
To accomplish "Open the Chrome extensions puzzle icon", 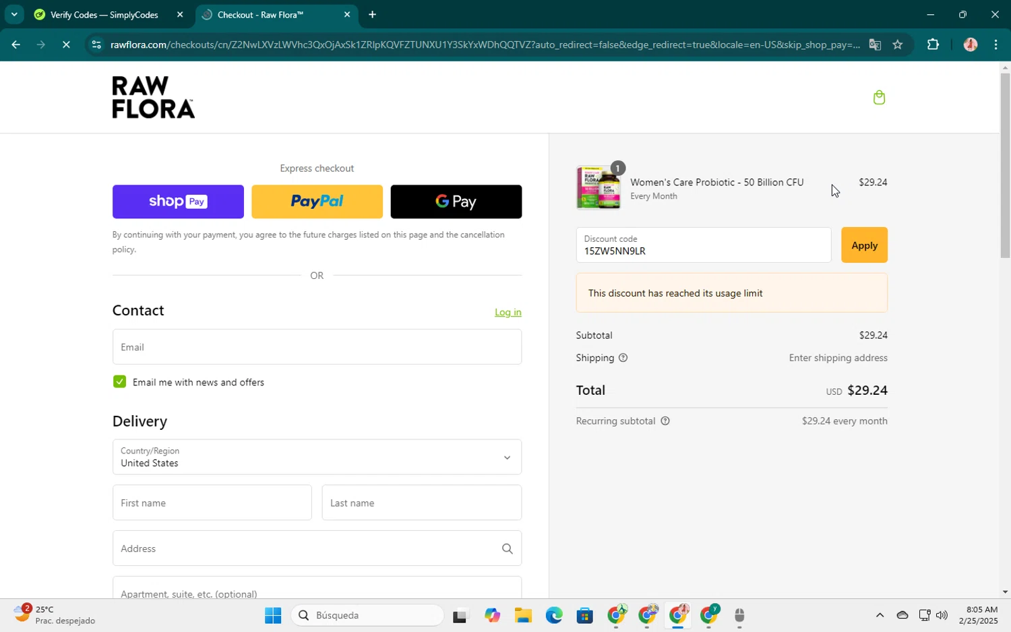I will 933,44.
